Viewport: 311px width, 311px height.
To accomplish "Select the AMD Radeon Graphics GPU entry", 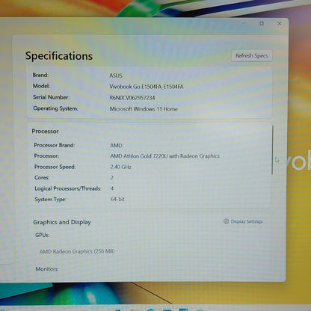I will [x=77, y=251].
